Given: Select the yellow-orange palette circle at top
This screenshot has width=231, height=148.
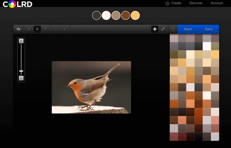Looking at the screenshot, I should (135, 15).
